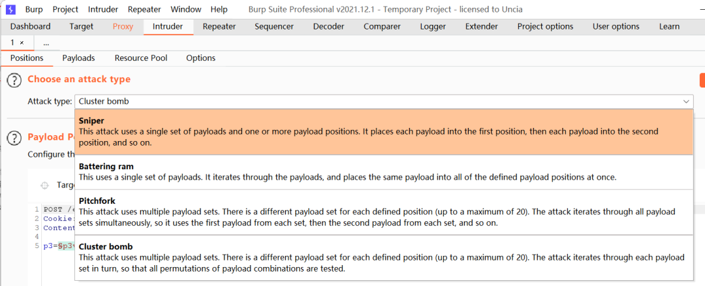This screenshot has width=705, height=286.
Task: Choose the Sniper attack type
Action: coord(384,132)
